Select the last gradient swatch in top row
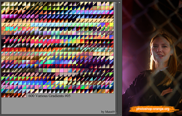The width and height of the screenshot is (182, 116). tap(112, 4)
